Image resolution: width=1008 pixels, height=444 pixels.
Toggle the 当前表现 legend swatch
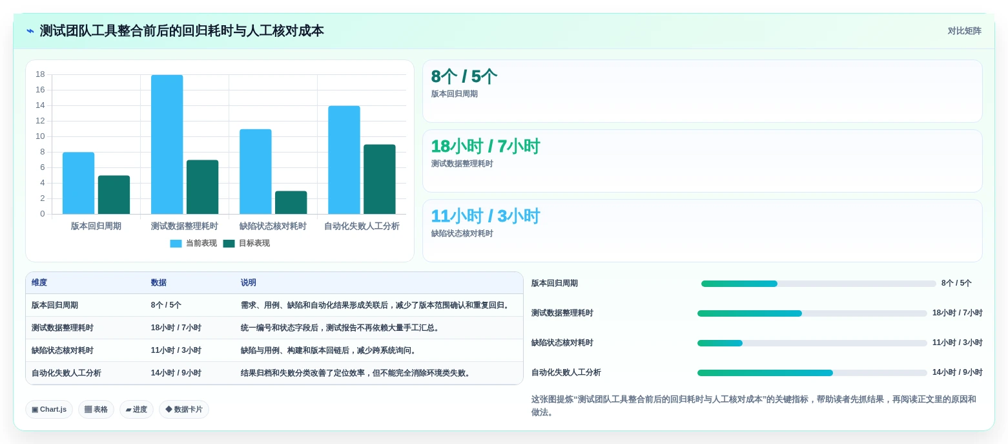click(176, 244)
